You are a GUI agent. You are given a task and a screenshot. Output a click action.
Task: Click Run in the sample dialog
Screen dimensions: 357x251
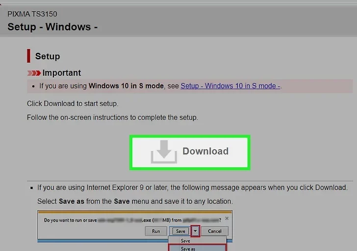(x=156, y=231)
